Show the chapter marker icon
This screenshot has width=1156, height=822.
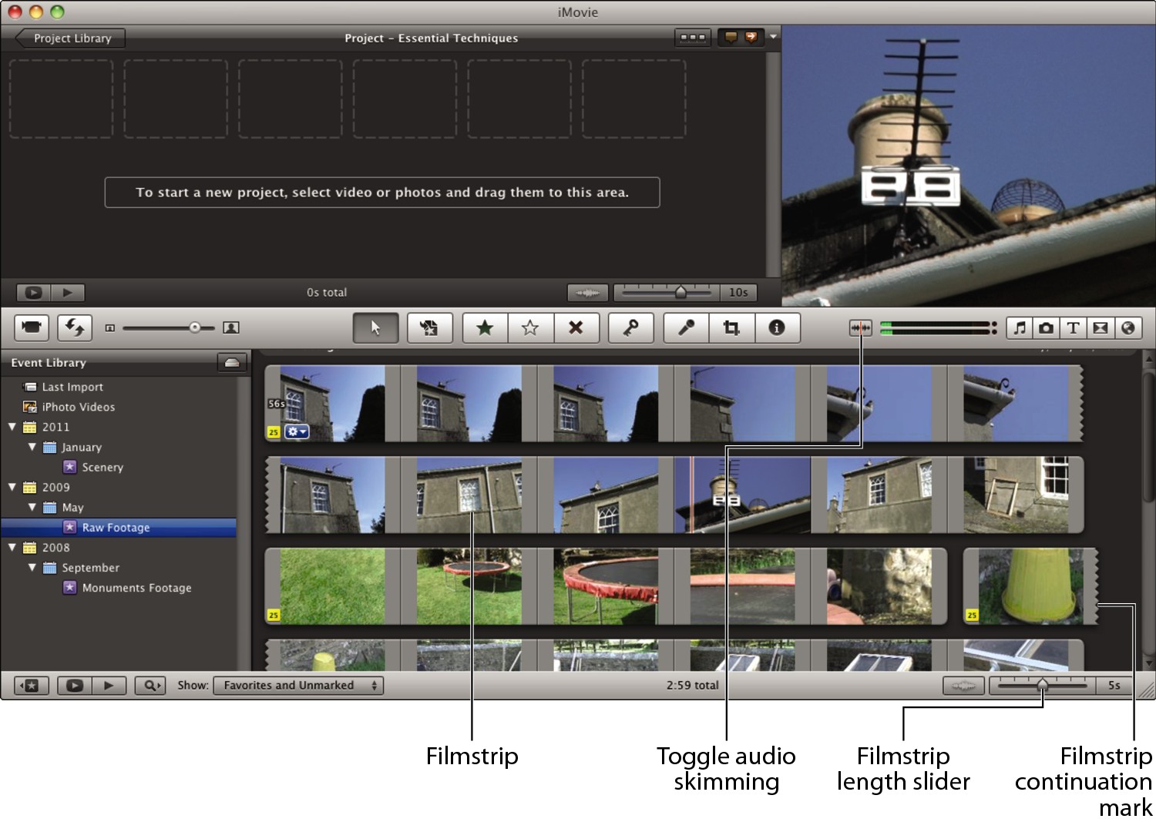[751, 37]
